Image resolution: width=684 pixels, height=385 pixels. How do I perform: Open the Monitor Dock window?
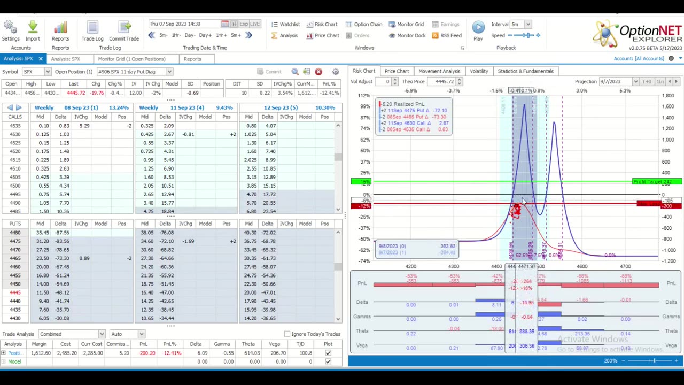coord(407,36)
